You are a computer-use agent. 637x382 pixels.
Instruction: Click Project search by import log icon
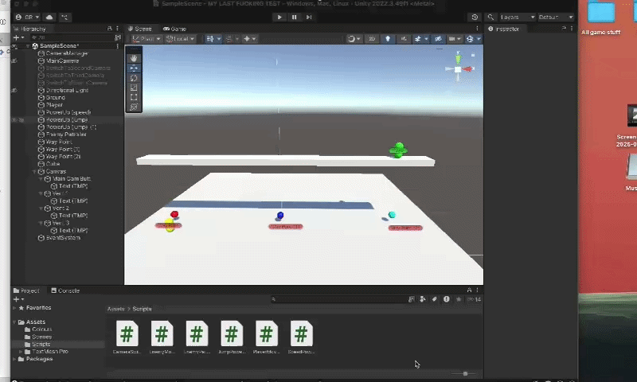(447, 299)
